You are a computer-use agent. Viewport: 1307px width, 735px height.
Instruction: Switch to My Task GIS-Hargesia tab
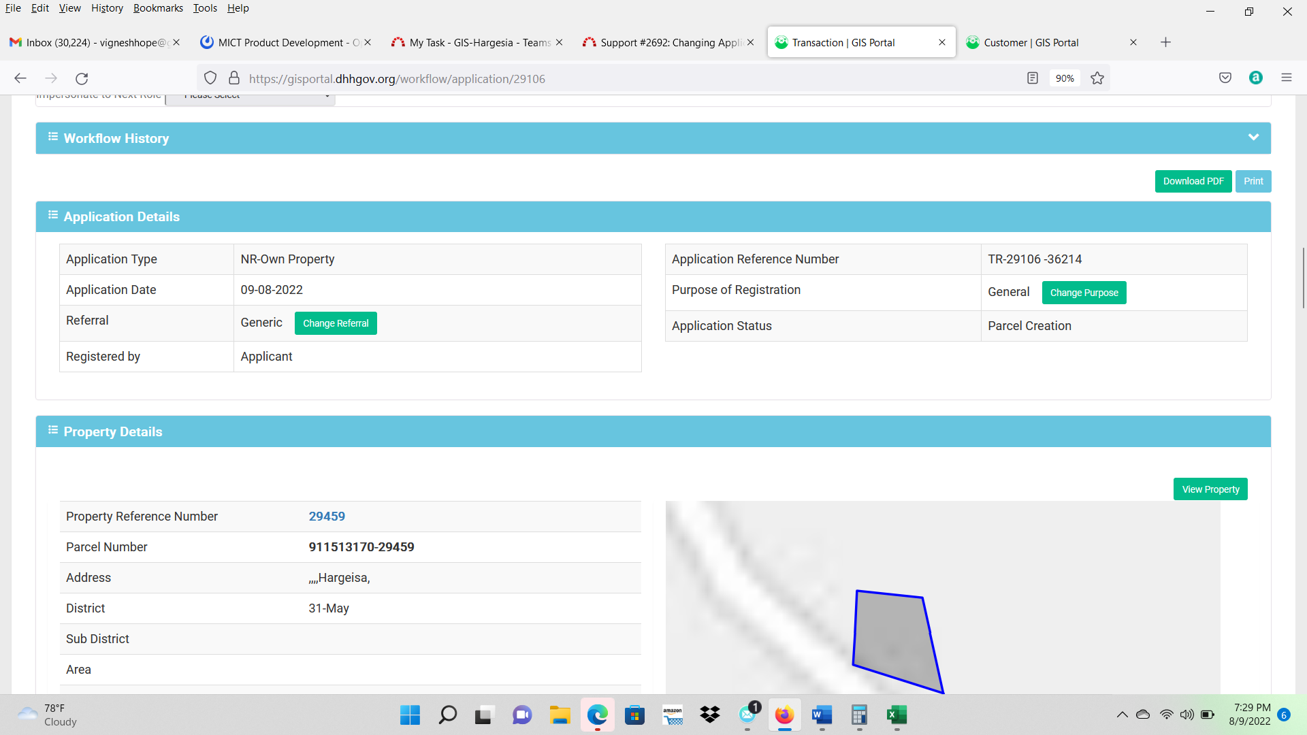click(x=477, y=42)
